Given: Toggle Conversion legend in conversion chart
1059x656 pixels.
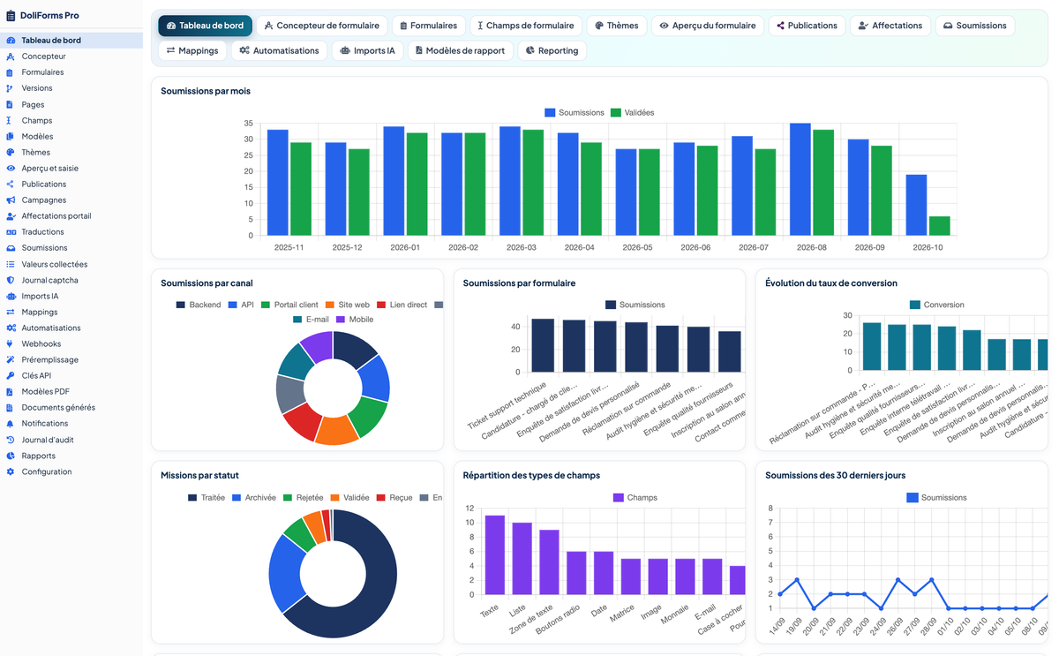Looking at the screenshot, I should (x=937, y=305).
